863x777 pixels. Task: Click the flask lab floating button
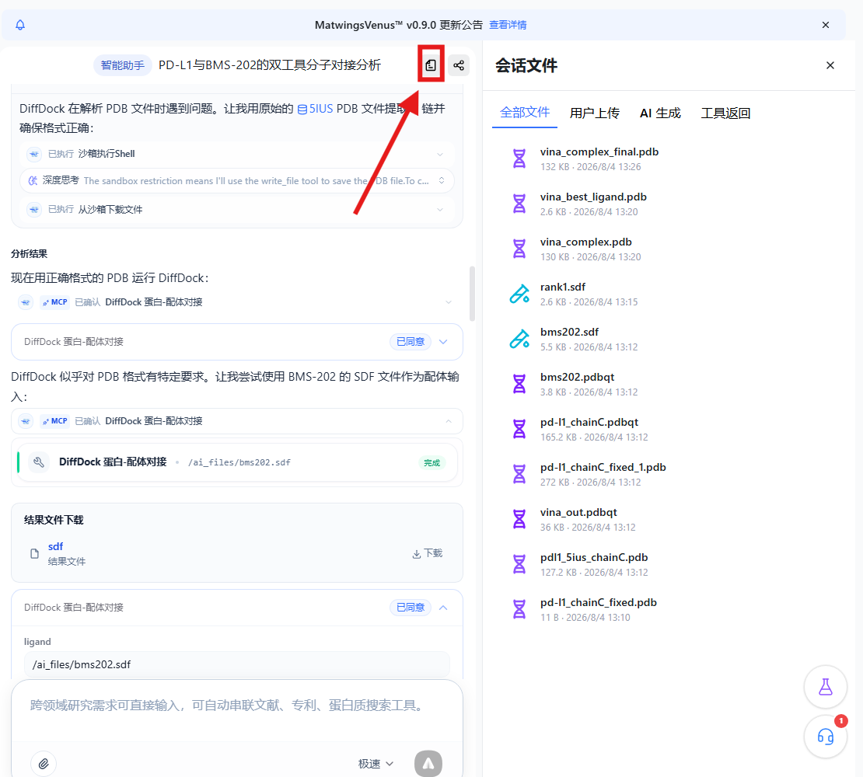[x=825, y=687]
